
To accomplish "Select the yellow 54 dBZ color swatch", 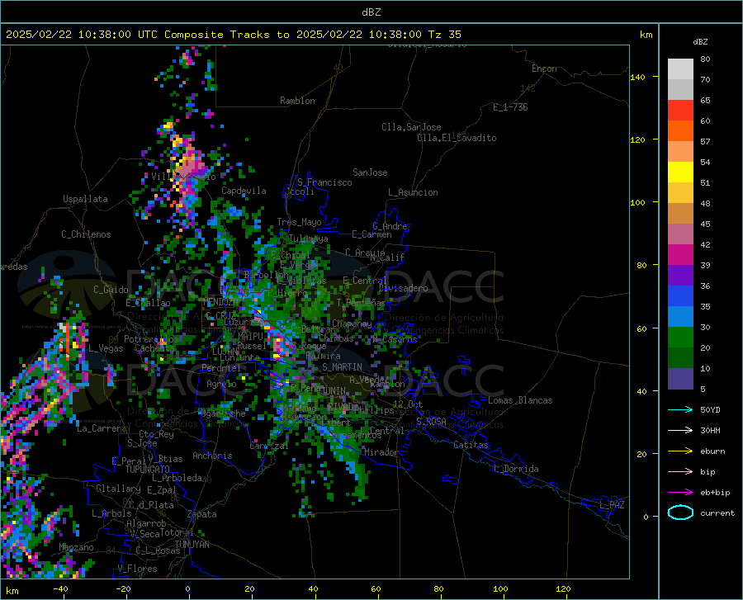I will 680,172.
